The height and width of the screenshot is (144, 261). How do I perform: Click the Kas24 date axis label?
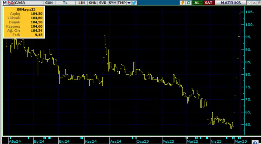91,142
